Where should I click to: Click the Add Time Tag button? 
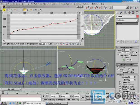(73, 100)
